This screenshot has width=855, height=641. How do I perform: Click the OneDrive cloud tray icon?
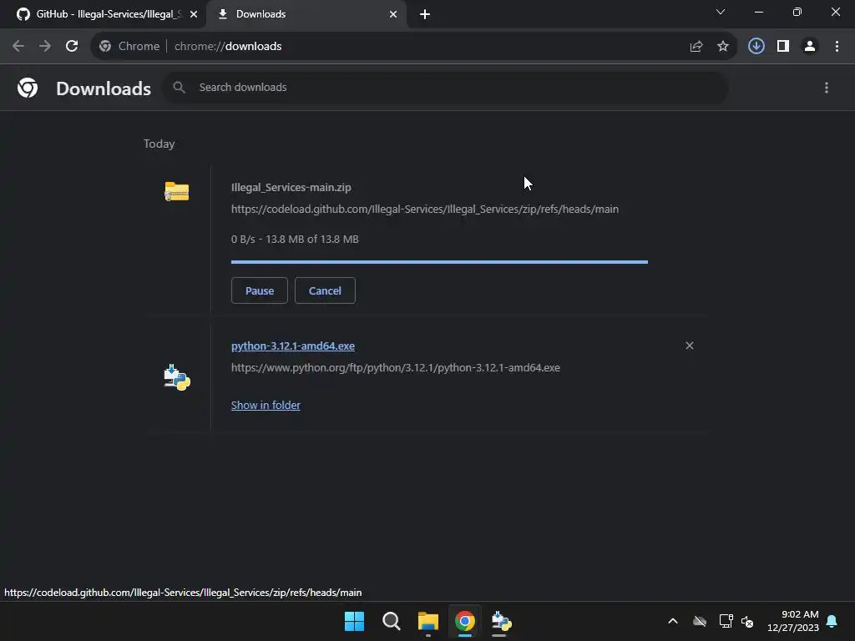click(x=700, y=621)
